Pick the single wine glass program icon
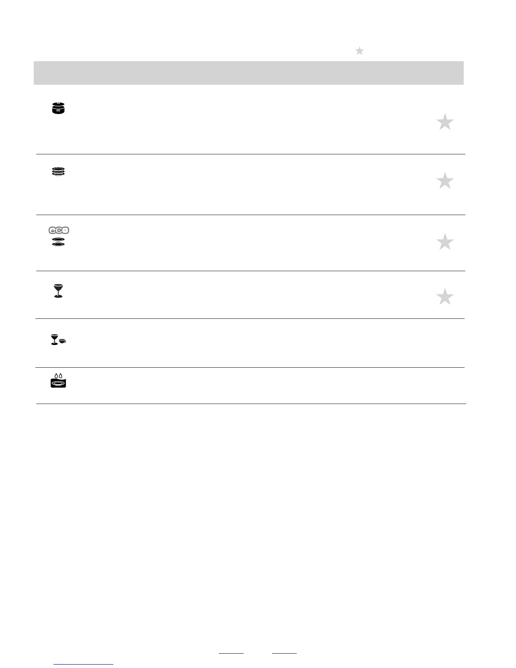The image size is (516, 668). 59,291
